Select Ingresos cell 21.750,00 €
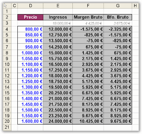The image size is (142, 134). (x=58, y=104)
